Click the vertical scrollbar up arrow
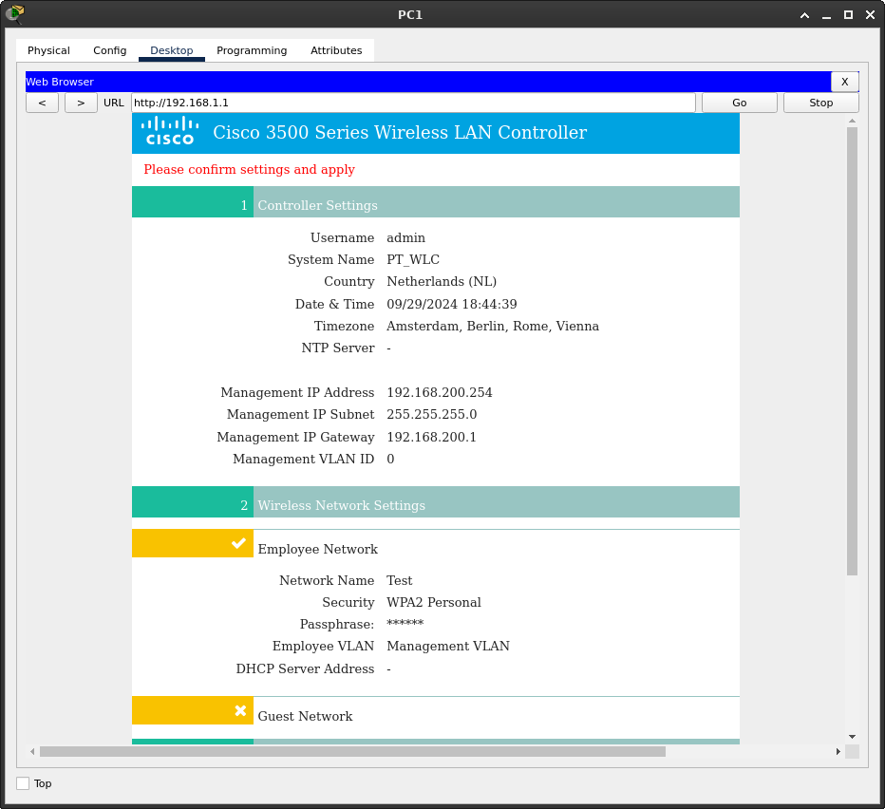Viewport: 885px width, 809px height. pos(852,121)
